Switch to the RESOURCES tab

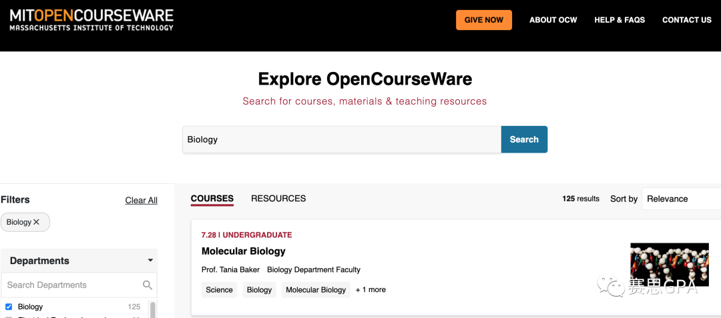pos(278,199)
